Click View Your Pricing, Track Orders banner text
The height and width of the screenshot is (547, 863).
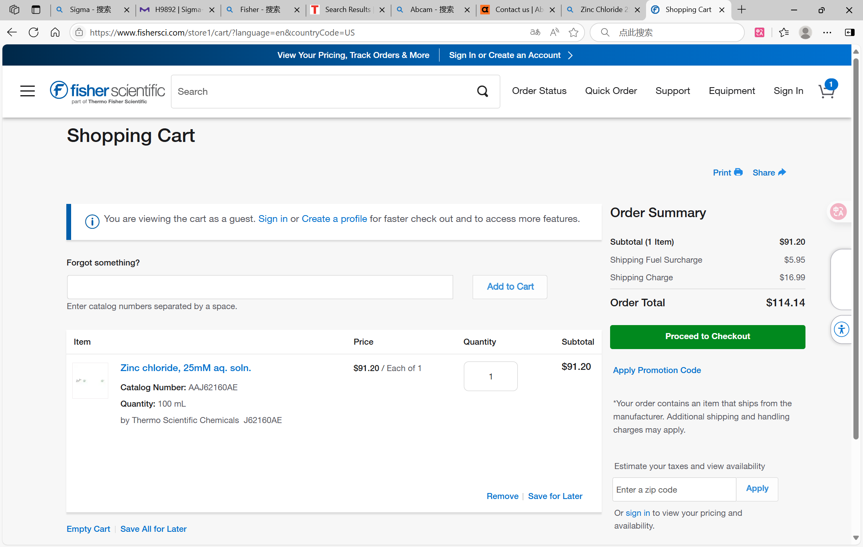353,55
